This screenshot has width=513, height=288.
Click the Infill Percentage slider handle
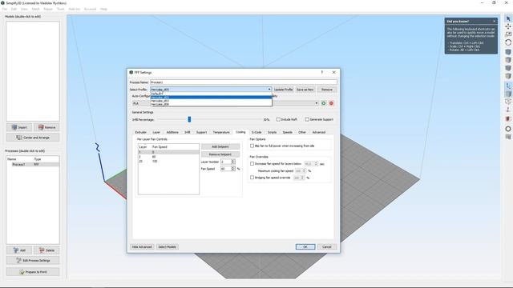click(x=189, y=119)
